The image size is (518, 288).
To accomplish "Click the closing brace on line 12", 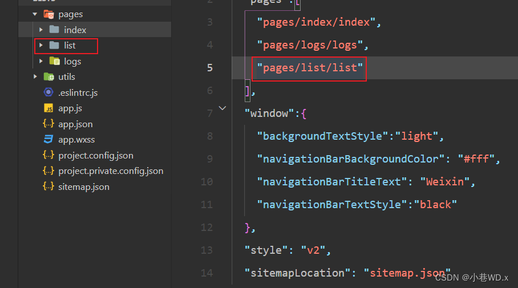I will (248, 228).
